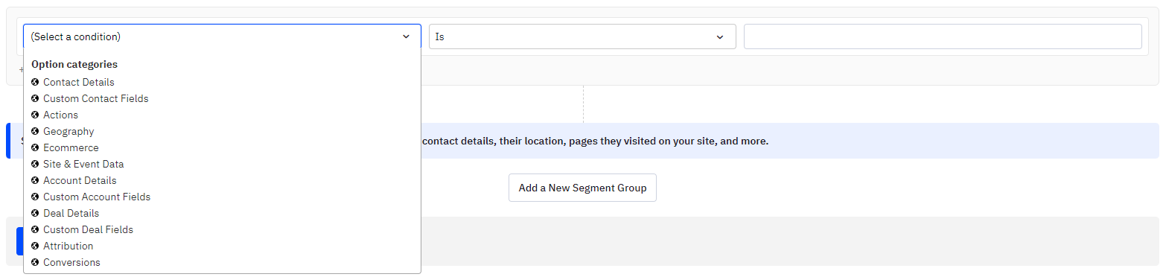Pick the Ecommerce category label
This screenshot has height=277, width=1166.
point(71,147)
